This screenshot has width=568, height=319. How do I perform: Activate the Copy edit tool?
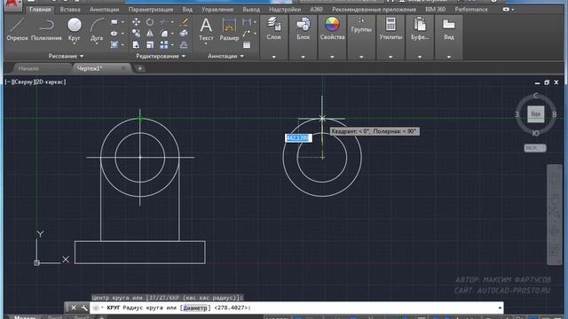(x=136, y=34)
